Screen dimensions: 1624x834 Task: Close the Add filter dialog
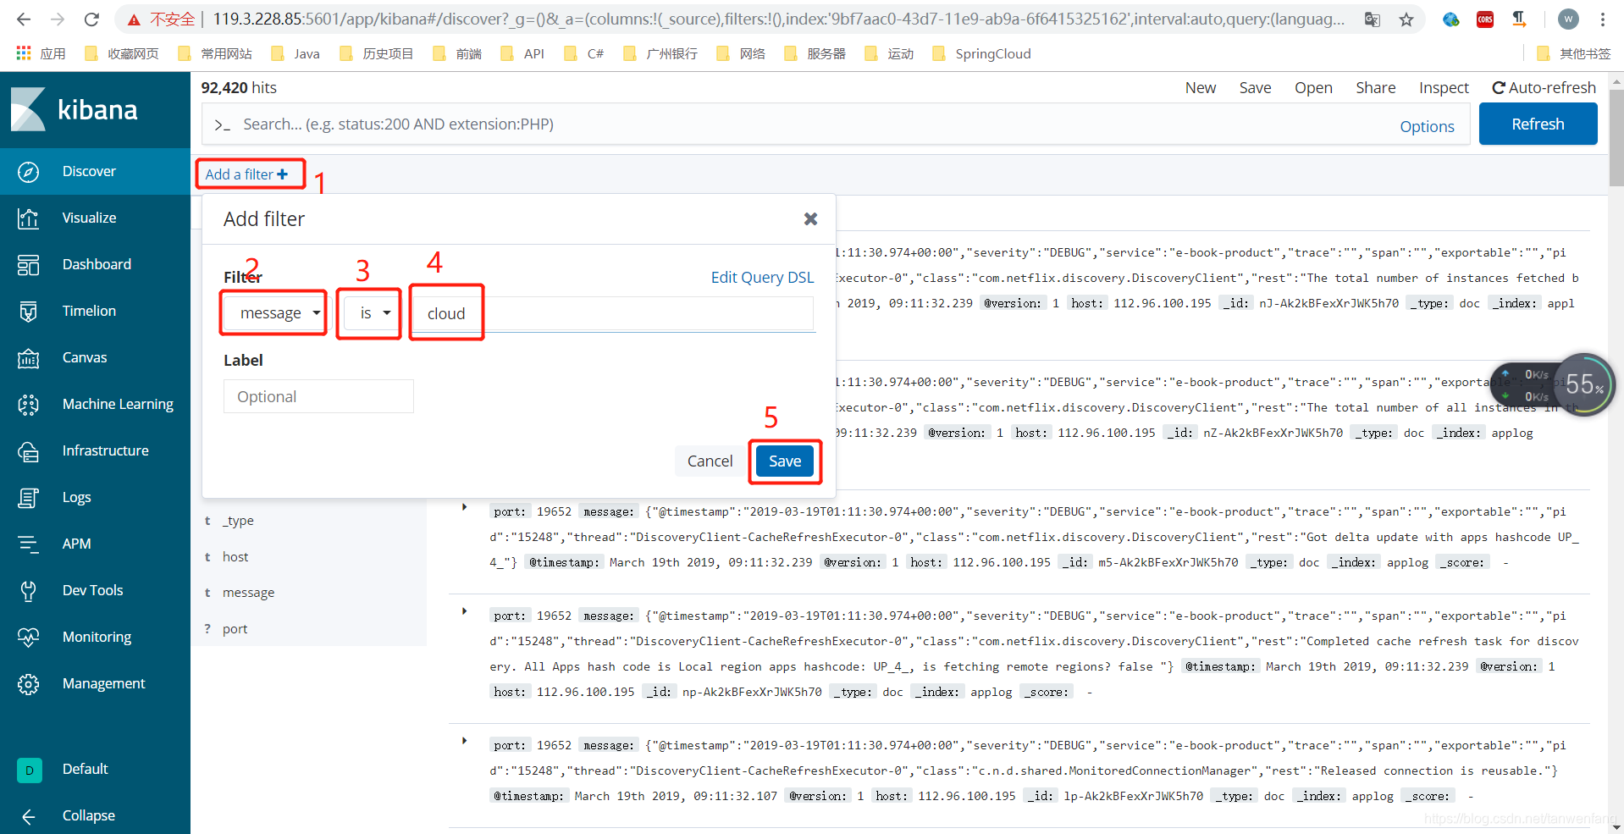point(810,219)
